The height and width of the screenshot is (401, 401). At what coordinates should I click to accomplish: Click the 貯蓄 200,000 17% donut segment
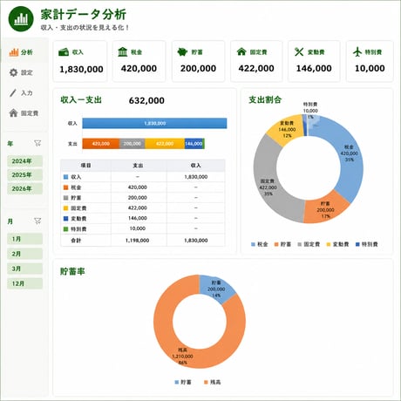coord(325,210)
